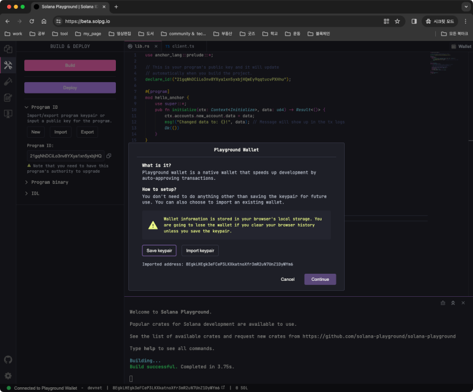Open the work bookmarks folder
The width and height of the screenshot is (473, 392).
click(14, 34)
